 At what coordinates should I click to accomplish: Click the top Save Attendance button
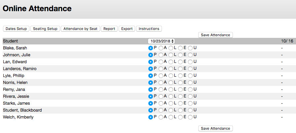216,35
